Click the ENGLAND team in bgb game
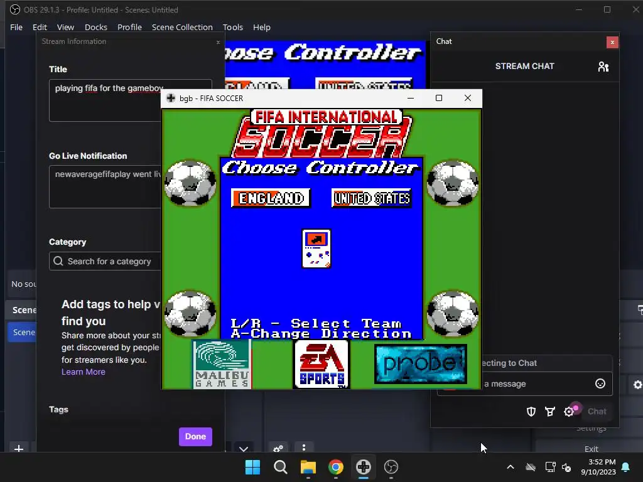 pos(271,198)
